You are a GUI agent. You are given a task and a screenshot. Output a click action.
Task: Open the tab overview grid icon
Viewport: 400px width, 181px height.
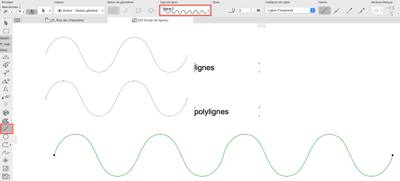(17, 20)
